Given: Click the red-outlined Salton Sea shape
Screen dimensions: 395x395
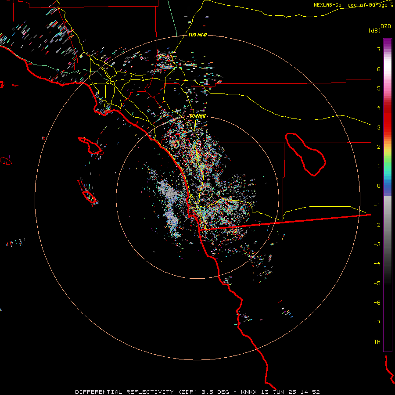Looking at the screenshot, I should tap(305, 154).
